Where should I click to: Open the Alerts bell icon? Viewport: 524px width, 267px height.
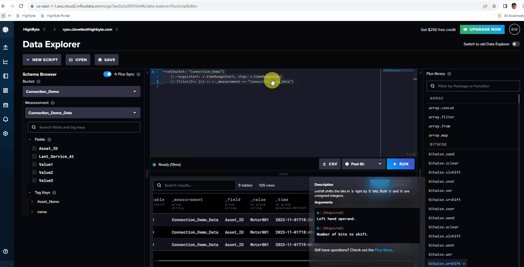[x=6, y=119]
